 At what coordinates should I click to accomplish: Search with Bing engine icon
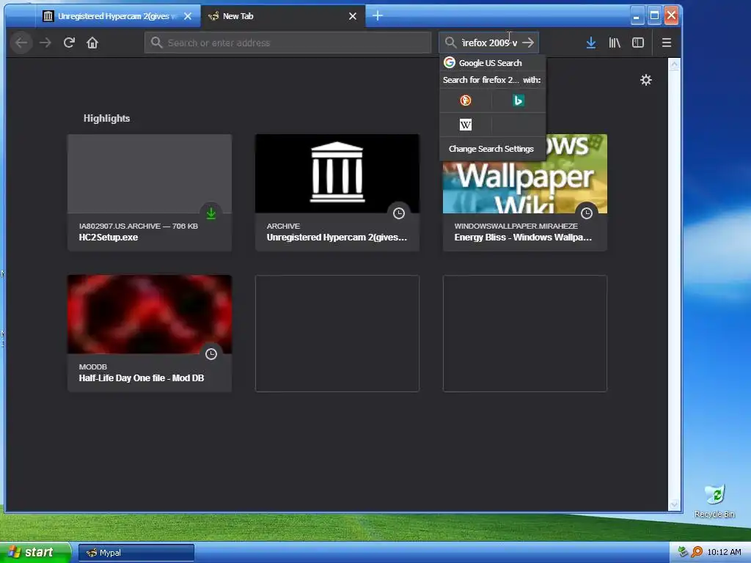pyautogui.click(x=519, y=100)
